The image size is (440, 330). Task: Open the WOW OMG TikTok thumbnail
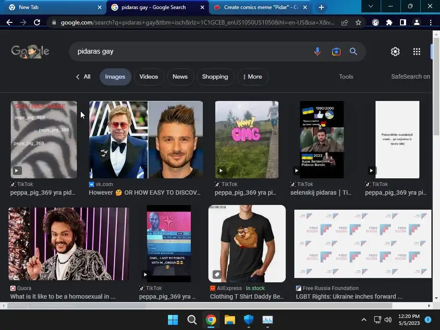click(247, 140)
